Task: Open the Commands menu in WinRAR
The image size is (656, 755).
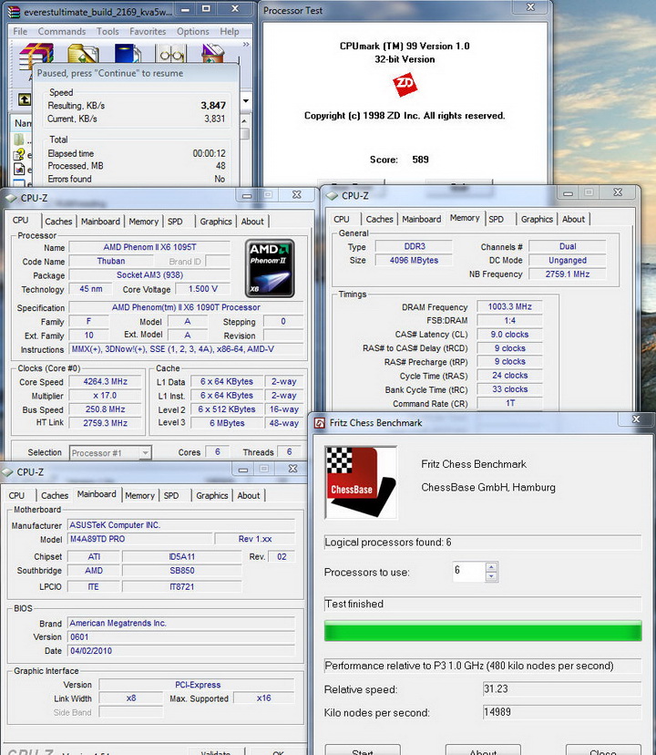Action: (62, 31)
